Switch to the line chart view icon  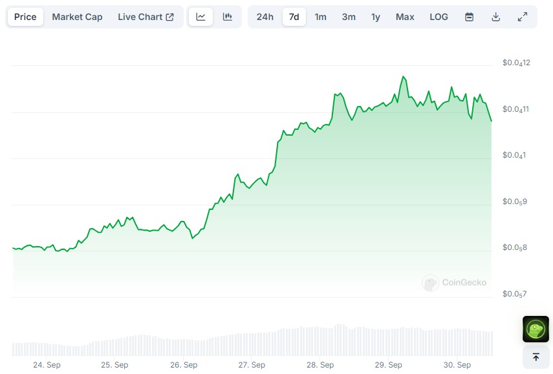(x=201, y=17)
